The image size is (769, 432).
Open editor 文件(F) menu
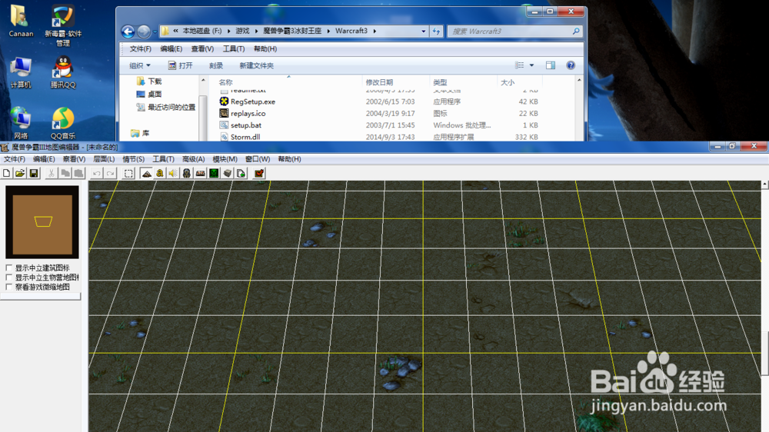tap(14, 159)
